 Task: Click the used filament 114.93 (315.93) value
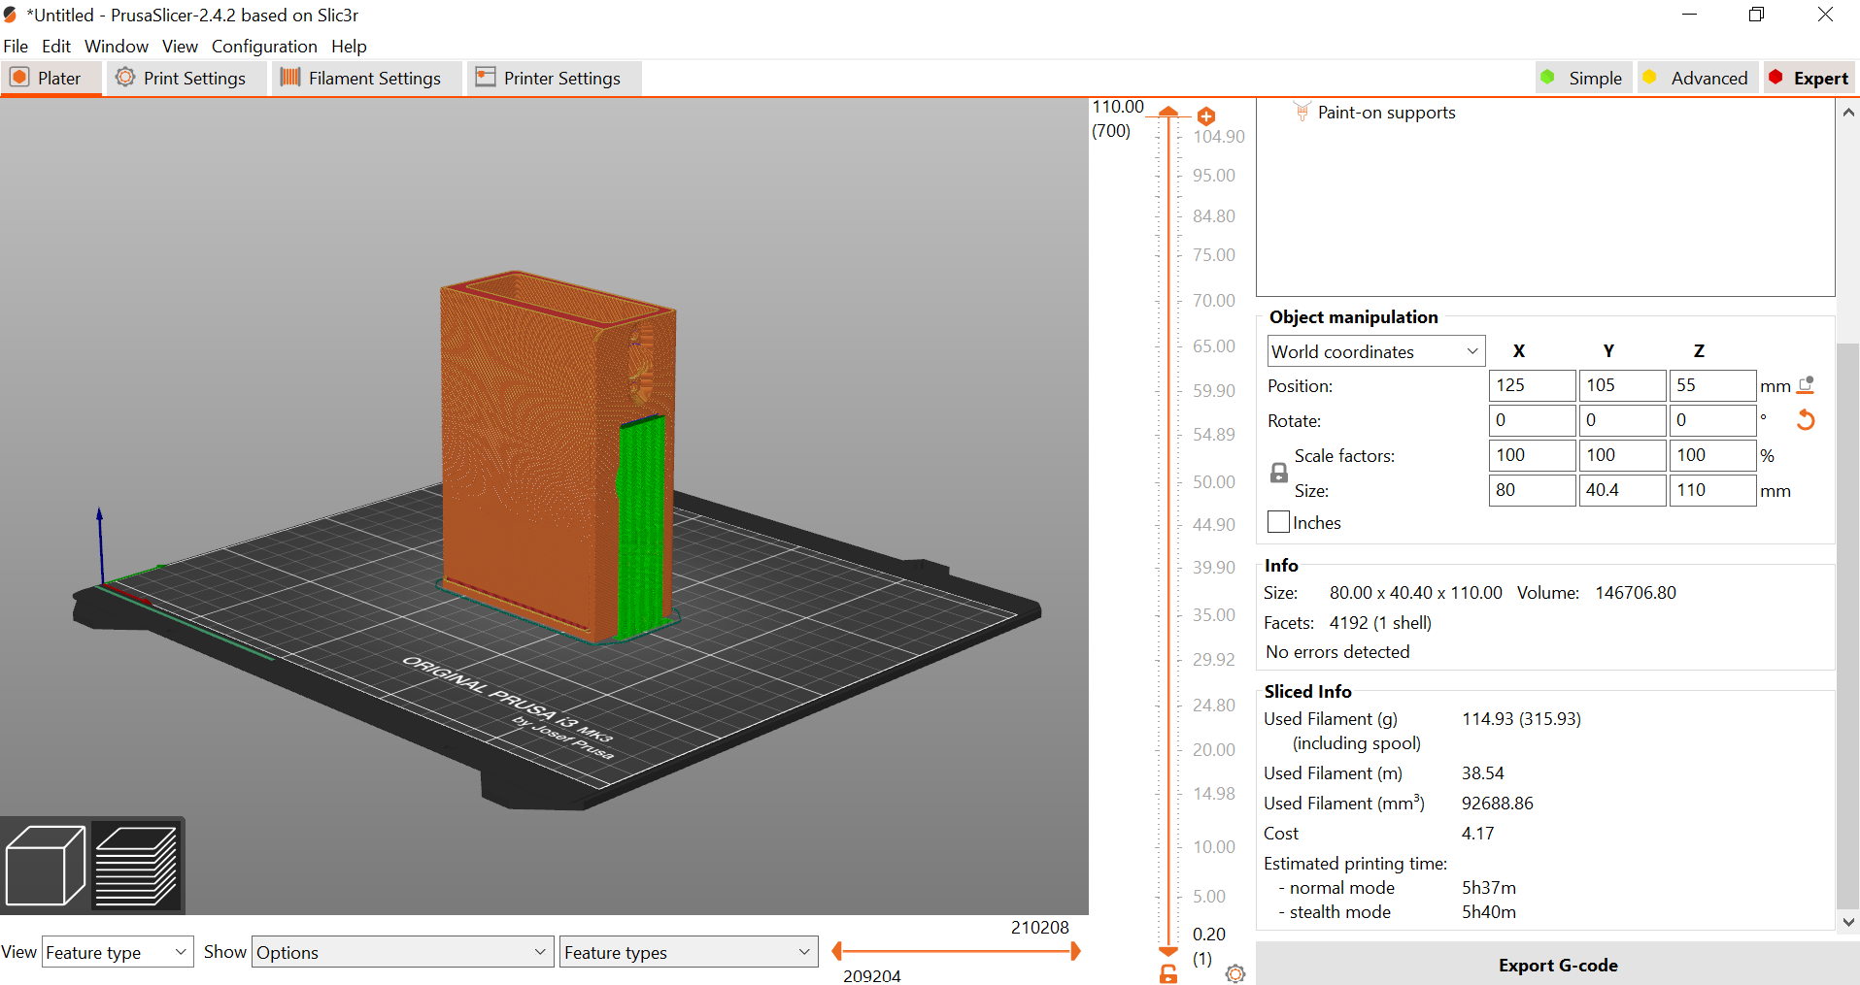pyautogui.click(x=1521, y=719)
